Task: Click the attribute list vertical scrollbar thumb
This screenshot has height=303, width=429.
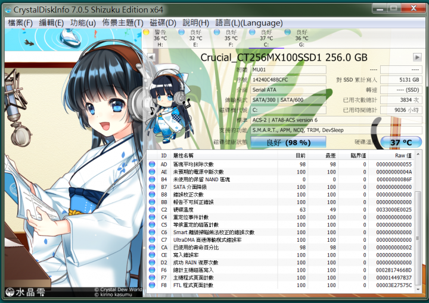Action: 418,238
